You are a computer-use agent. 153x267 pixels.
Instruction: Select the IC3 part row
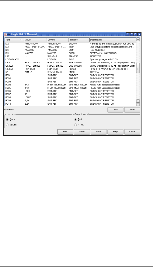pyautogui.click(x=70, y=47)
